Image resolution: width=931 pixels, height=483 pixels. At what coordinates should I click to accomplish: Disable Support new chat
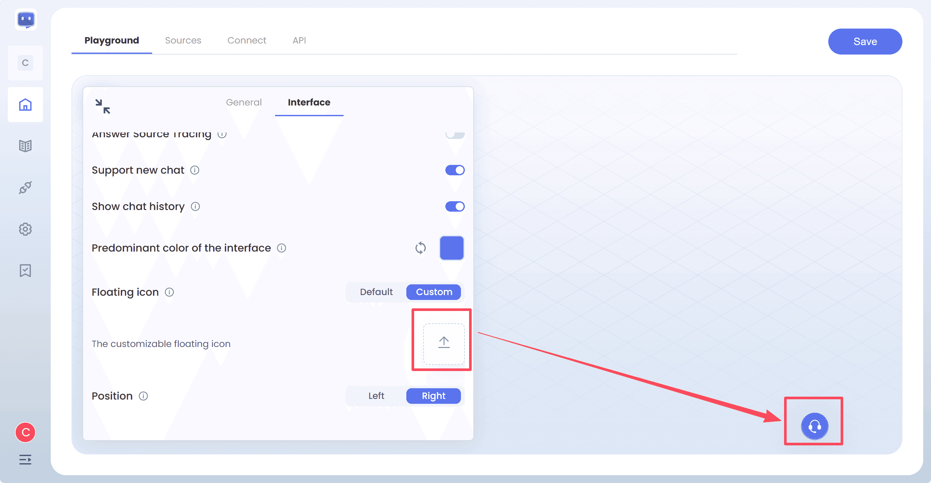tap(455, 170)
